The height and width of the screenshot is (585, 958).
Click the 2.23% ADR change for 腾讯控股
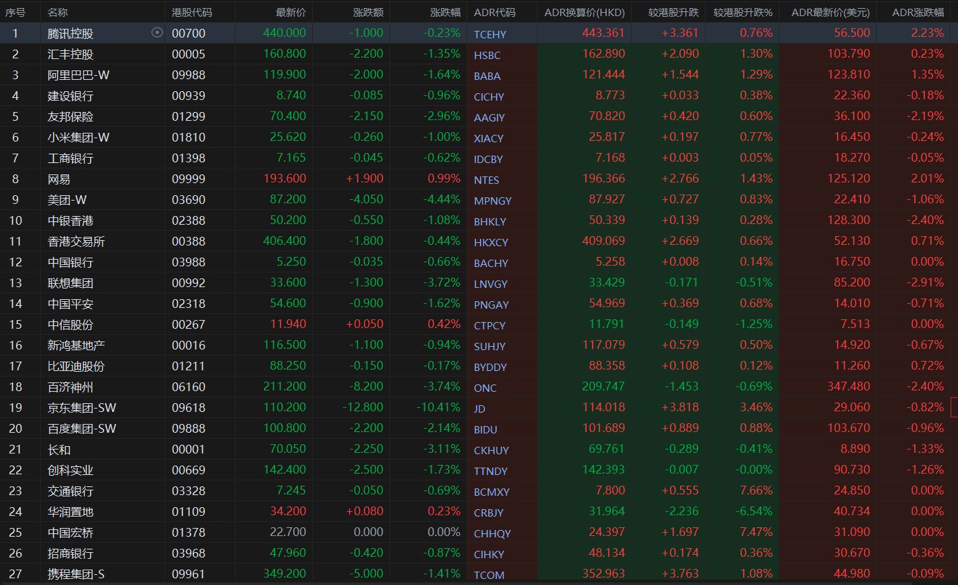pos(927,33)
